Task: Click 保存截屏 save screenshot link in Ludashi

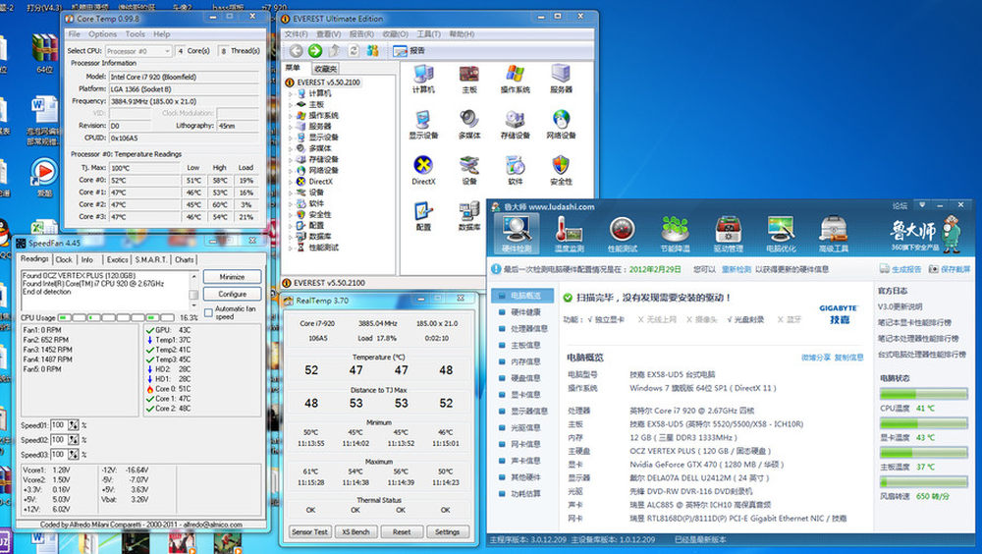Action: tap(950, 269)
